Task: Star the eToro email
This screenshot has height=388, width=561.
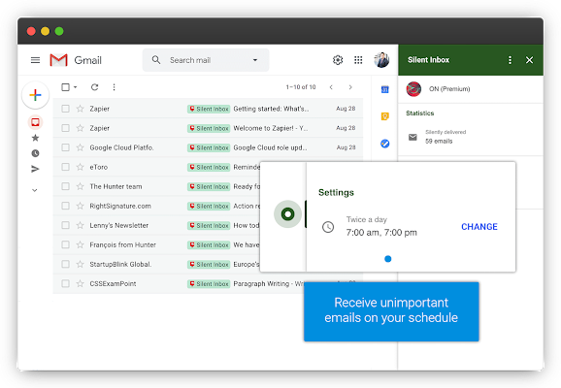Action: pos(81,167)
